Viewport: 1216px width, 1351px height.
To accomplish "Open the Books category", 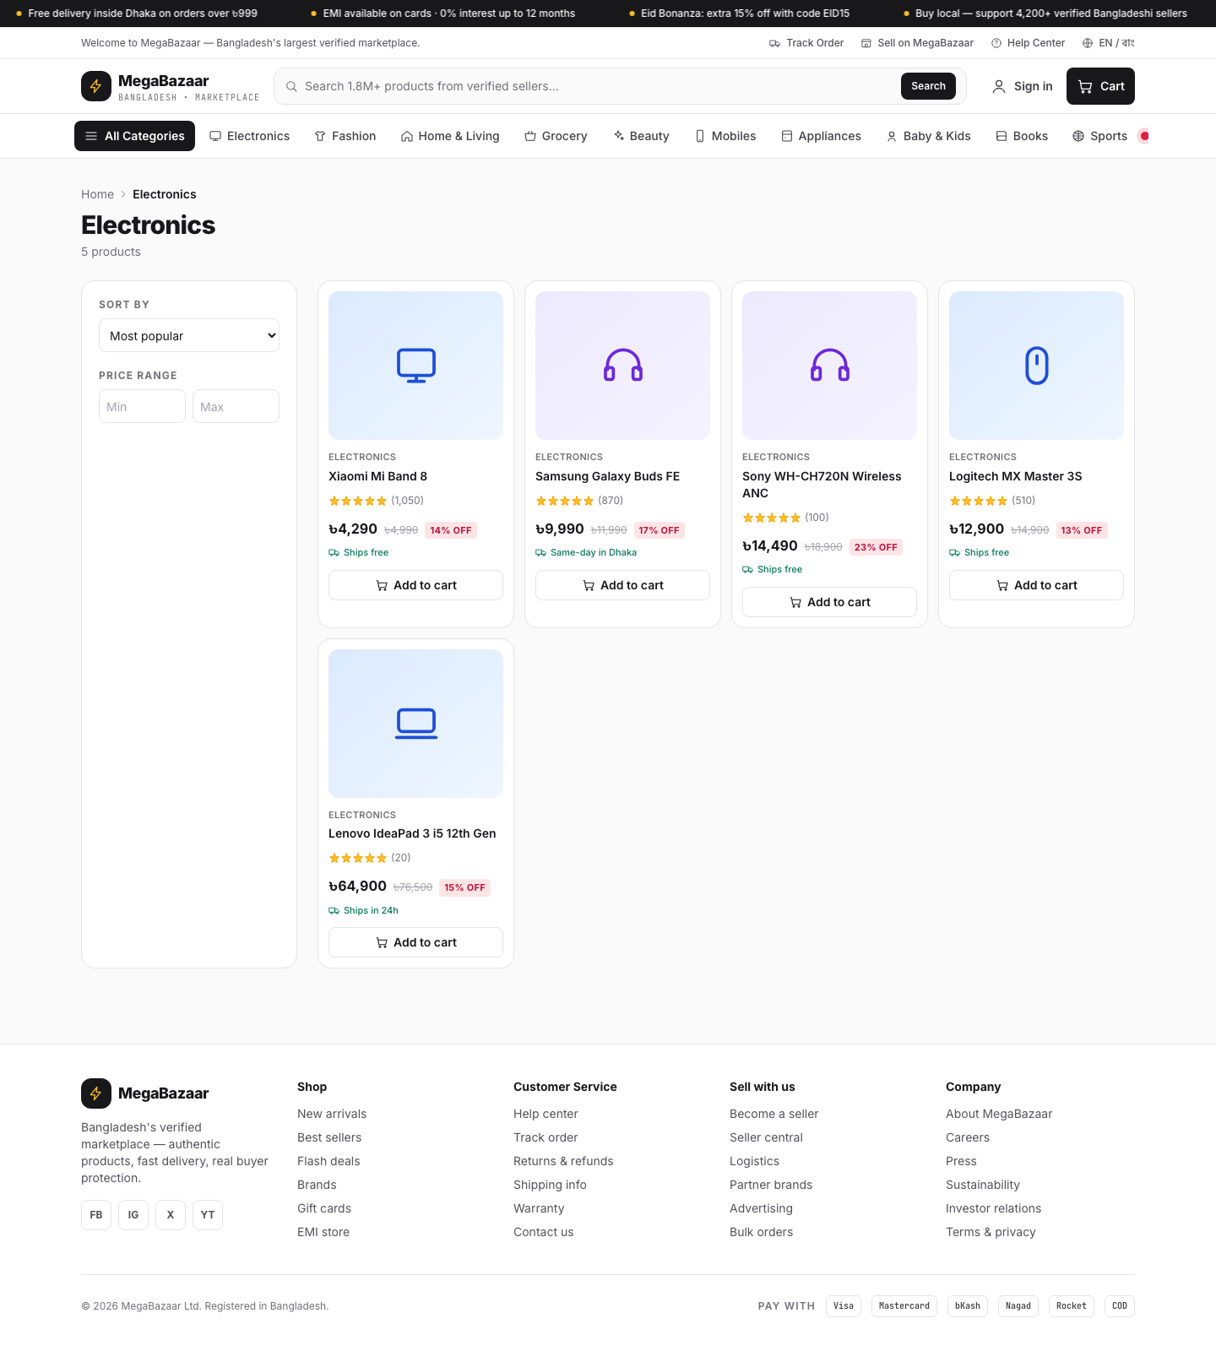I will click(1022, 136).
